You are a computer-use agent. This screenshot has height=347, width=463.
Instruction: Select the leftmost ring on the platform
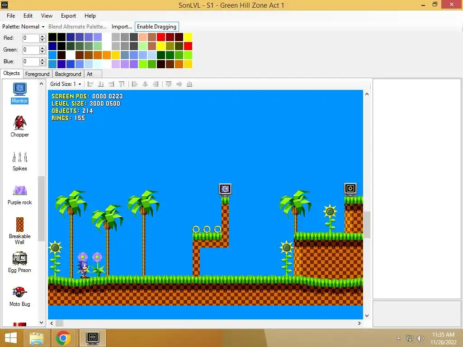point(196,229)
